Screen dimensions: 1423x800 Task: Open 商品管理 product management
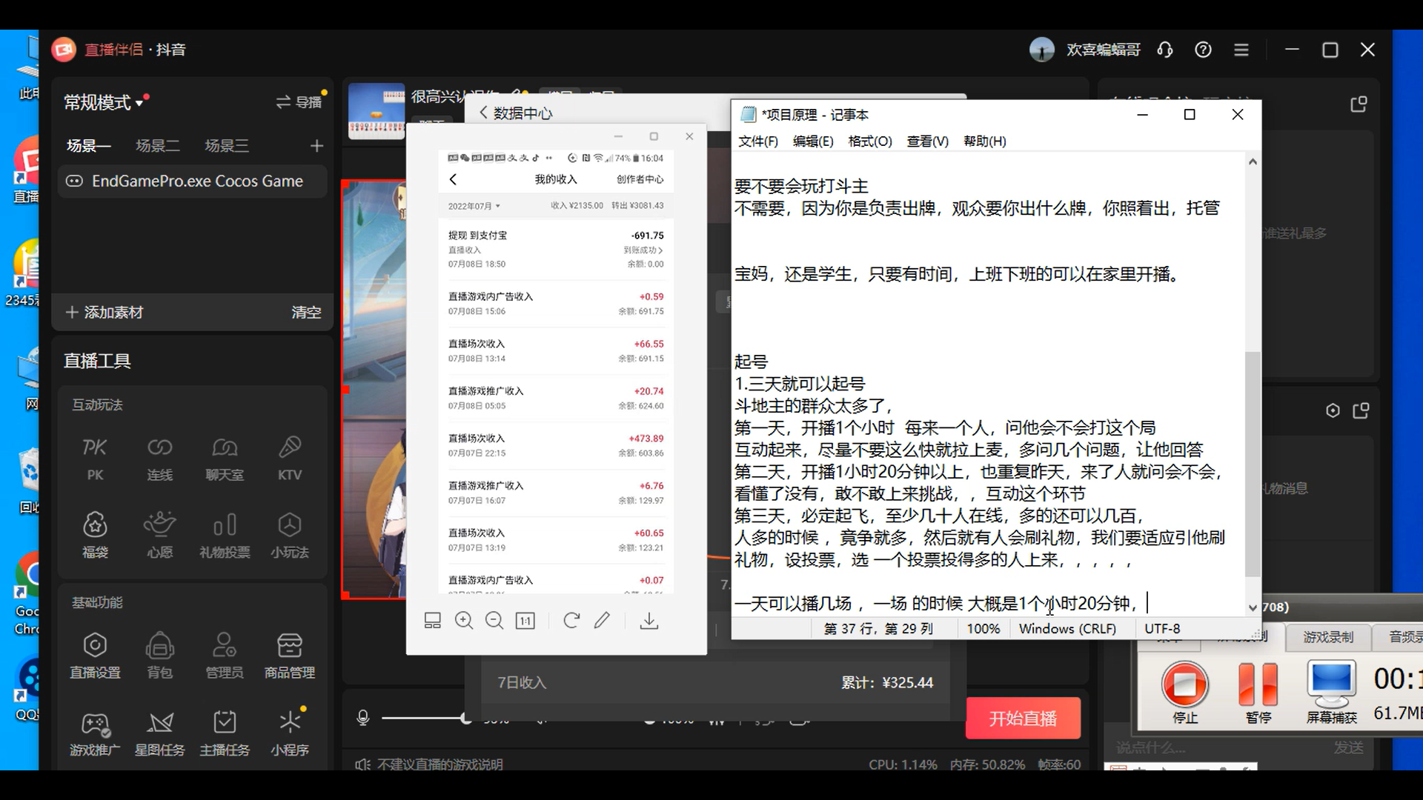(289, 656)
